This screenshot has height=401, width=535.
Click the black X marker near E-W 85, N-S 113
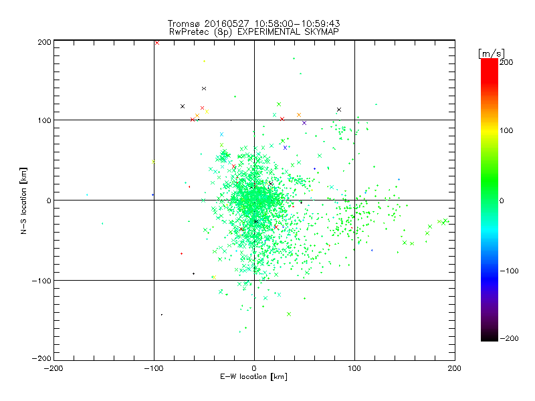pos(339,110)
